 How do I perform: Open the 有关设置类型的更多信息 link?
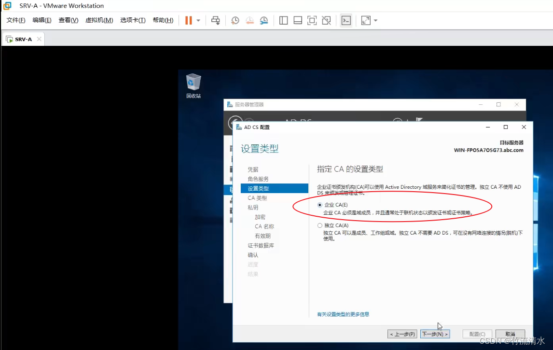coord(343,314)
